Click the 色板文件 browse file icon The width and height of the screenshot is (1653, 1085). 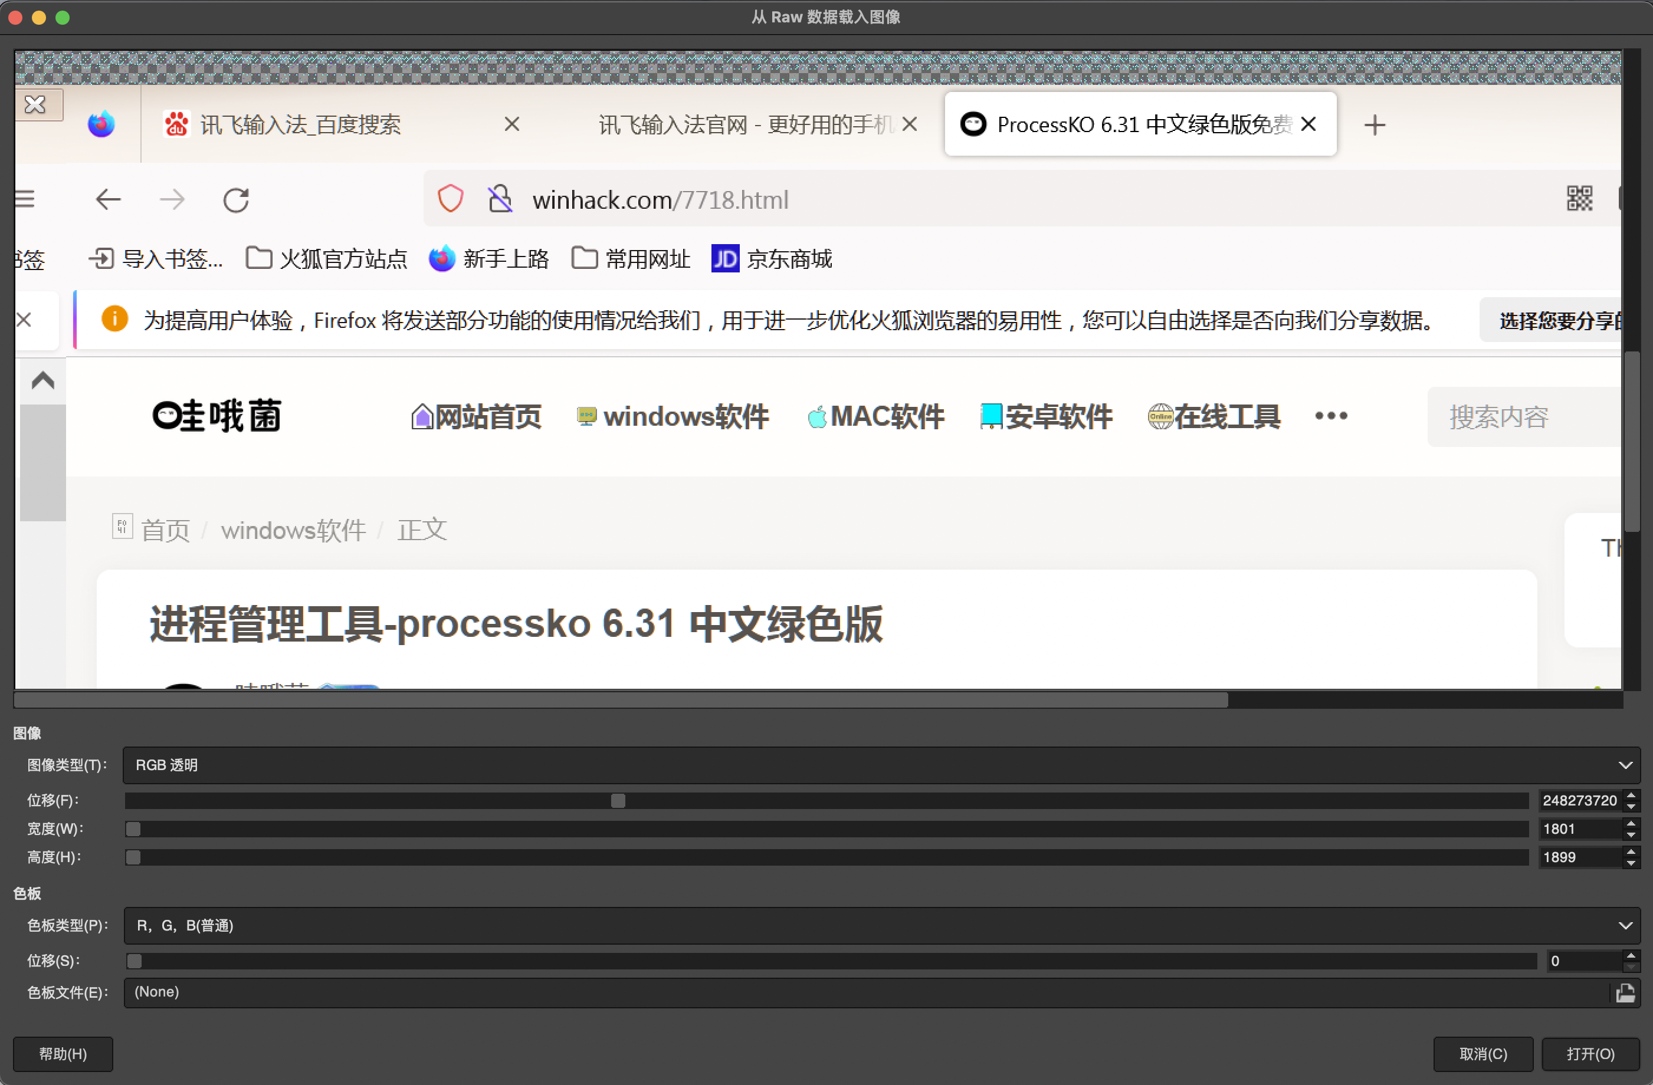coord(1625,992)
